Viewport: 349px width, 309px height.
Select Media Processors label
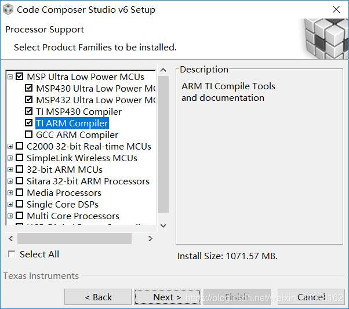coord(64,192)
